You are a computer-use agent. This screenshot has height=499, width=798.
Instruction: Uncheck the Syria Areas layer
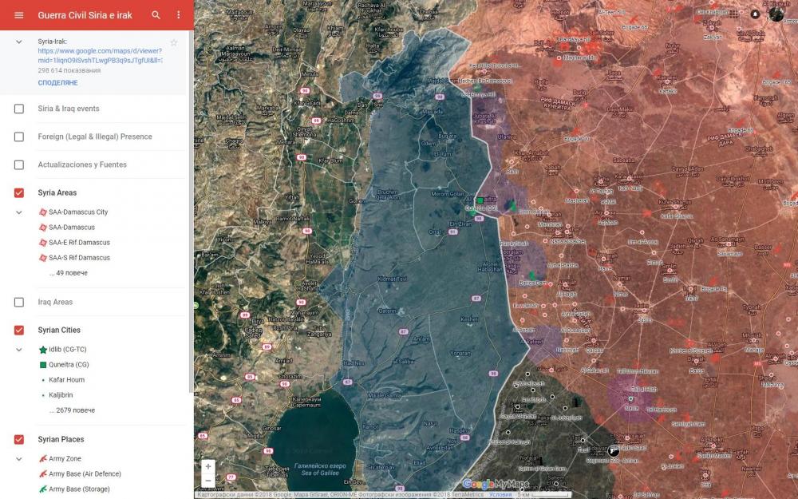click(19, 193)
